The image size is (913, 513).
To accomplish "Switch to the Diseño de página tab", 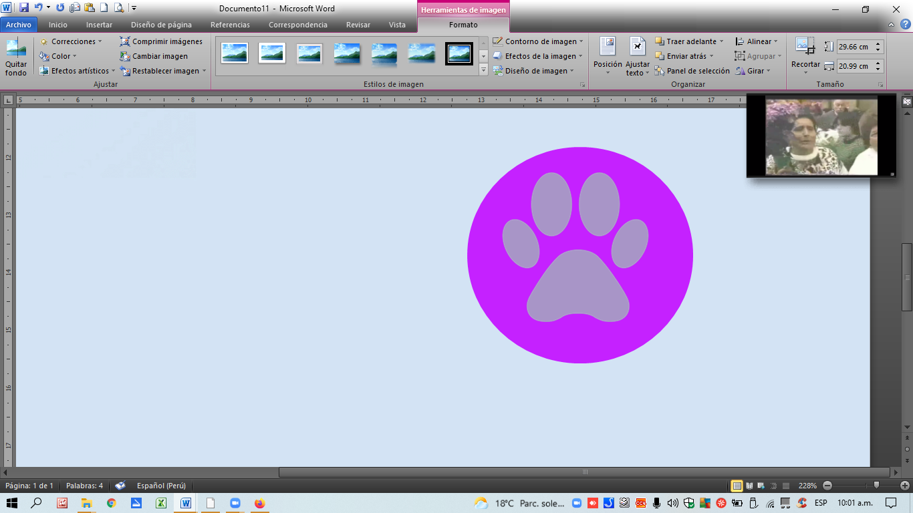I will click(x=161, y=25).
